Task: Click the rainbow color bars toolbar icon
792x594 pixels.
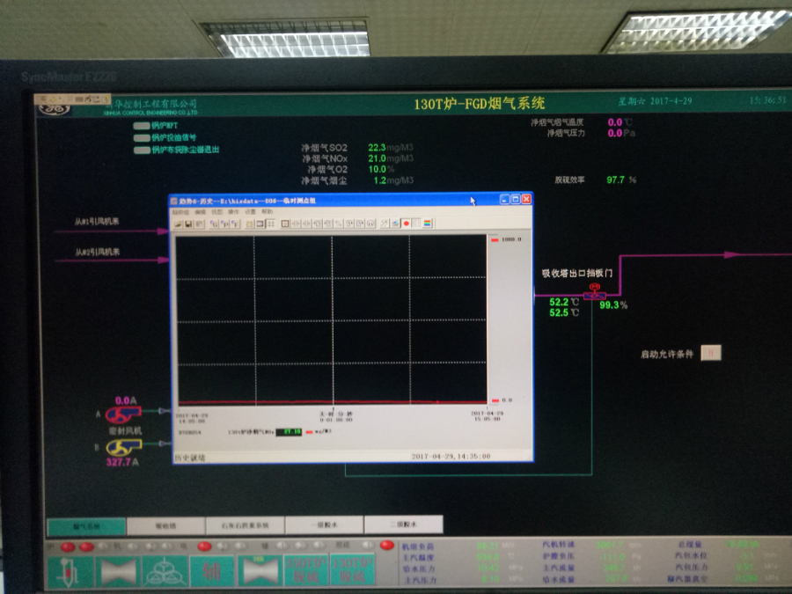Action: point(428,224)
